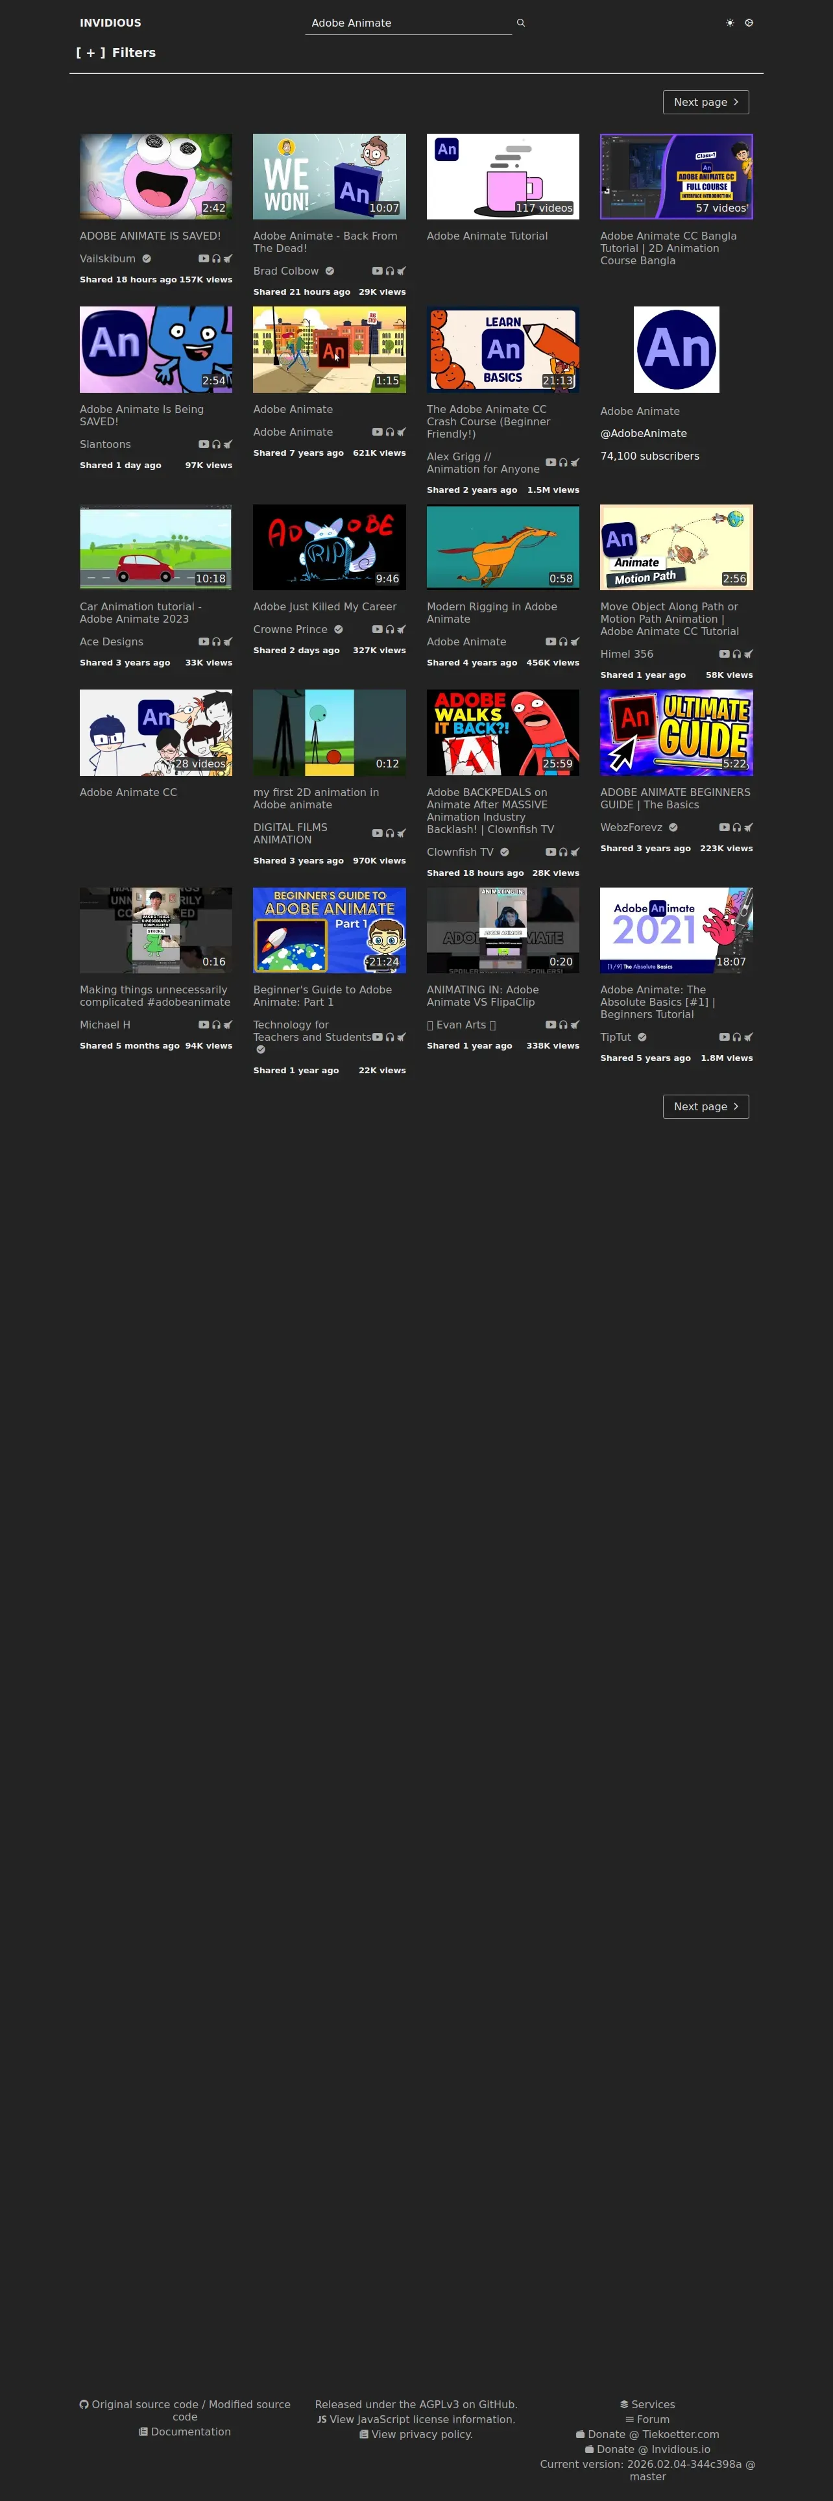The height and width of the screenshot is (2501, 833).
Task: Open ULTIMATE GUIDE video thumbnail
Action: pyautogui.click(x=677, y=733)
